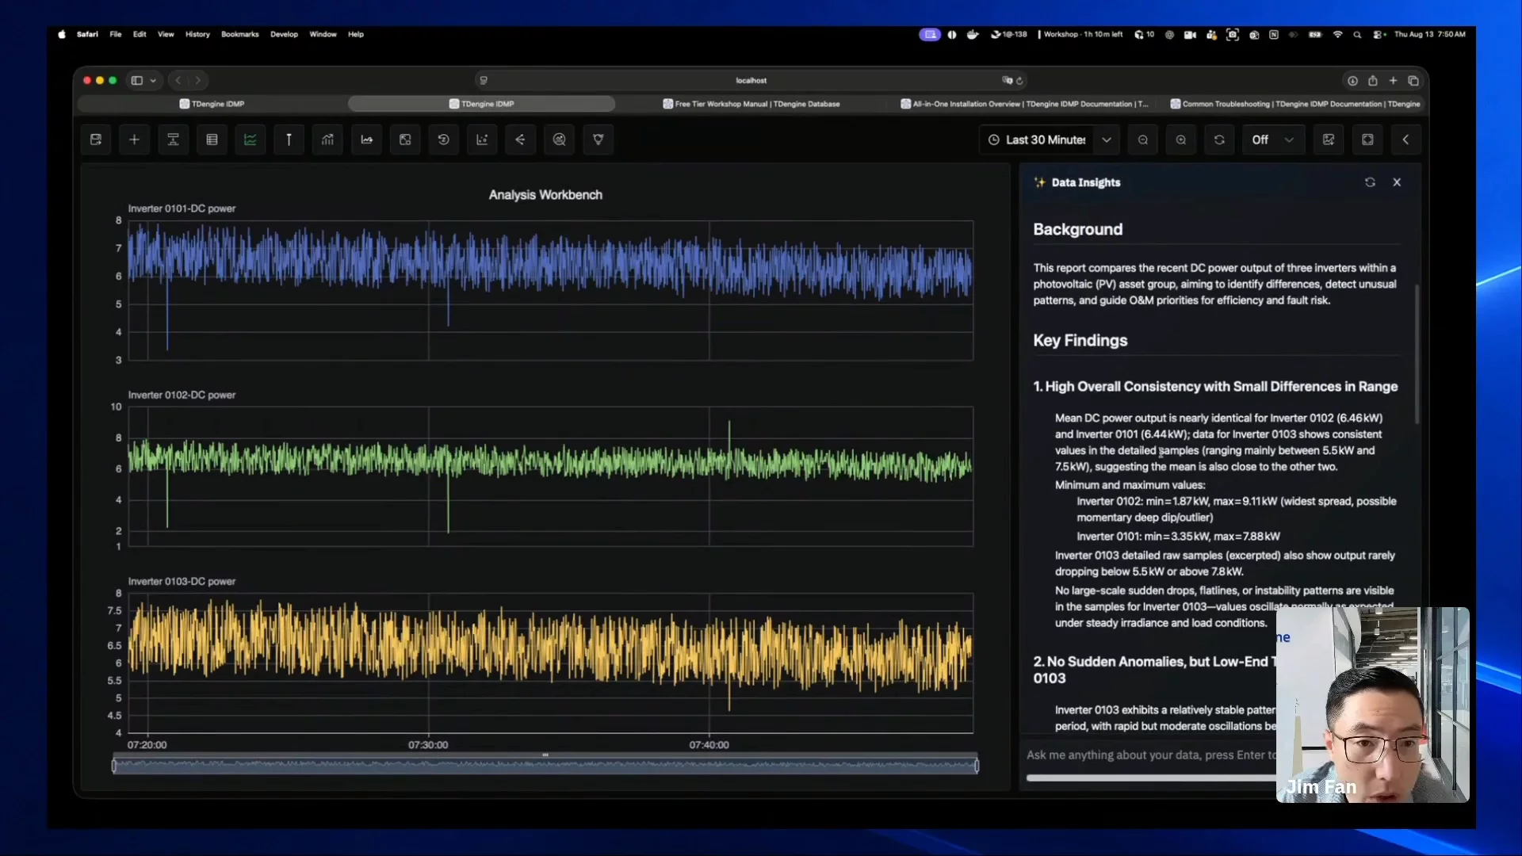This screenshot has height=856, width=1522.
Task: Click the Ask me anything input field
Action: 1151,755
